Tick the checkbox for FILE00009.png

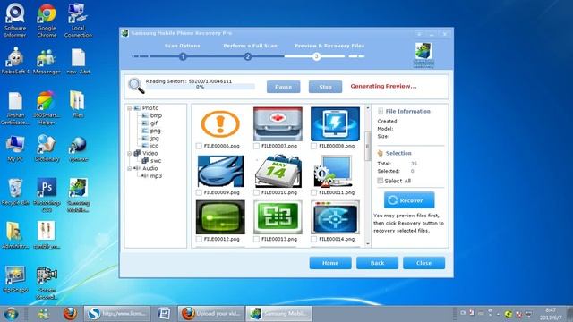(199, 192)
